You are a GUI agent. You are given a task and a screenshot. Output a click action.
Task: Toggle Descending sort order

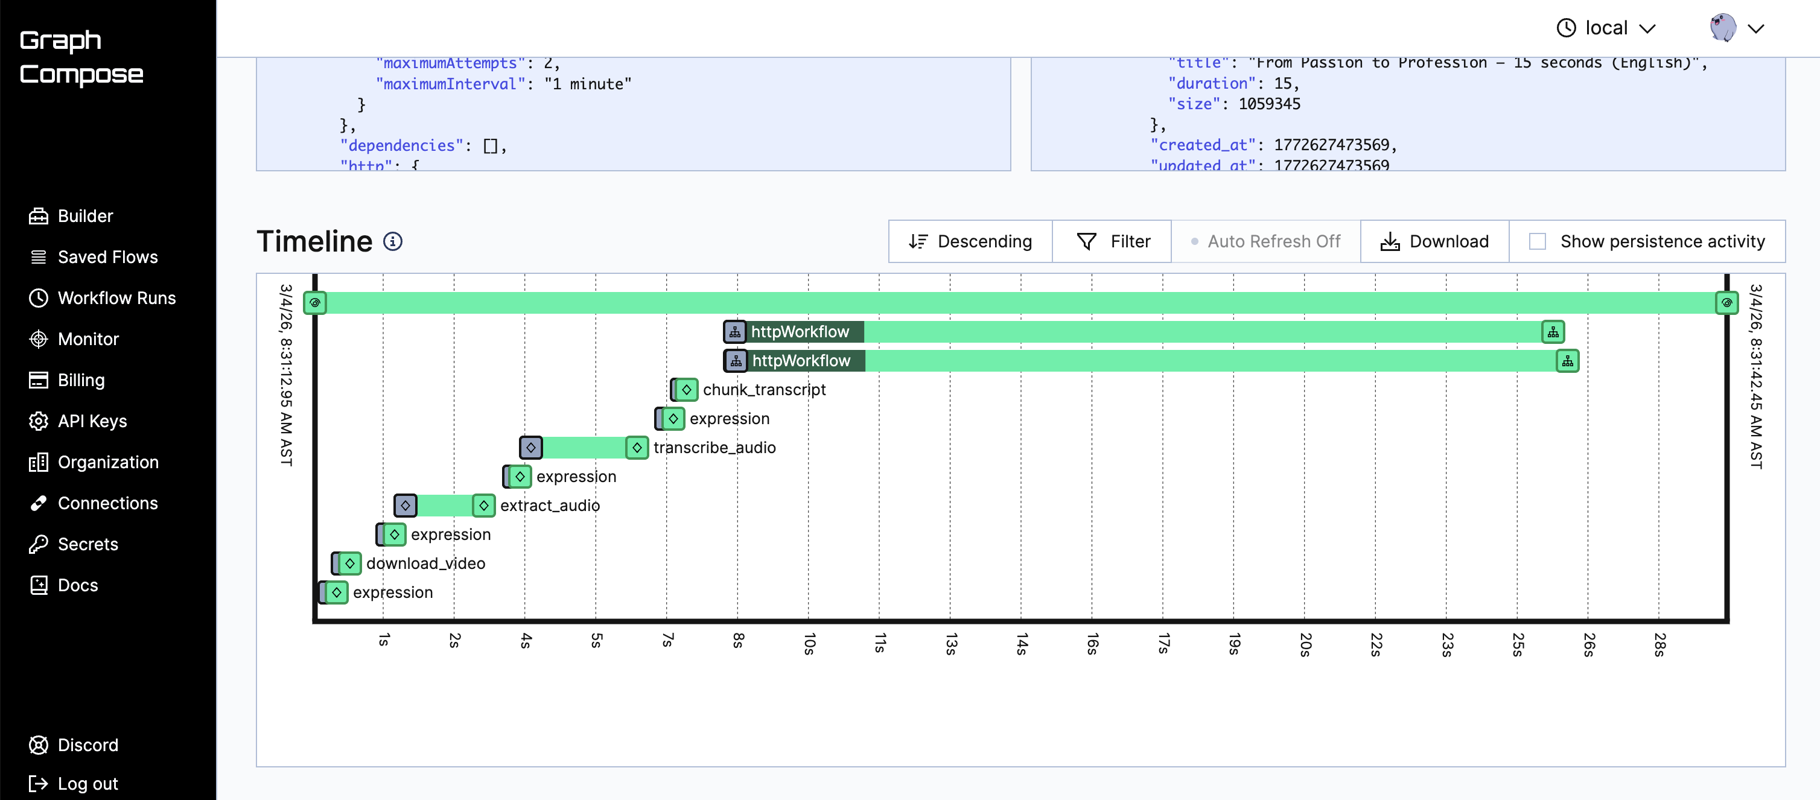[x=970, y=241]
